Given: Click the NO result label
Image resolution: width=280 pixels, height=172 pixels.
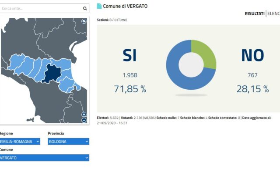Looking at the screenshot, I should (252, 55).
